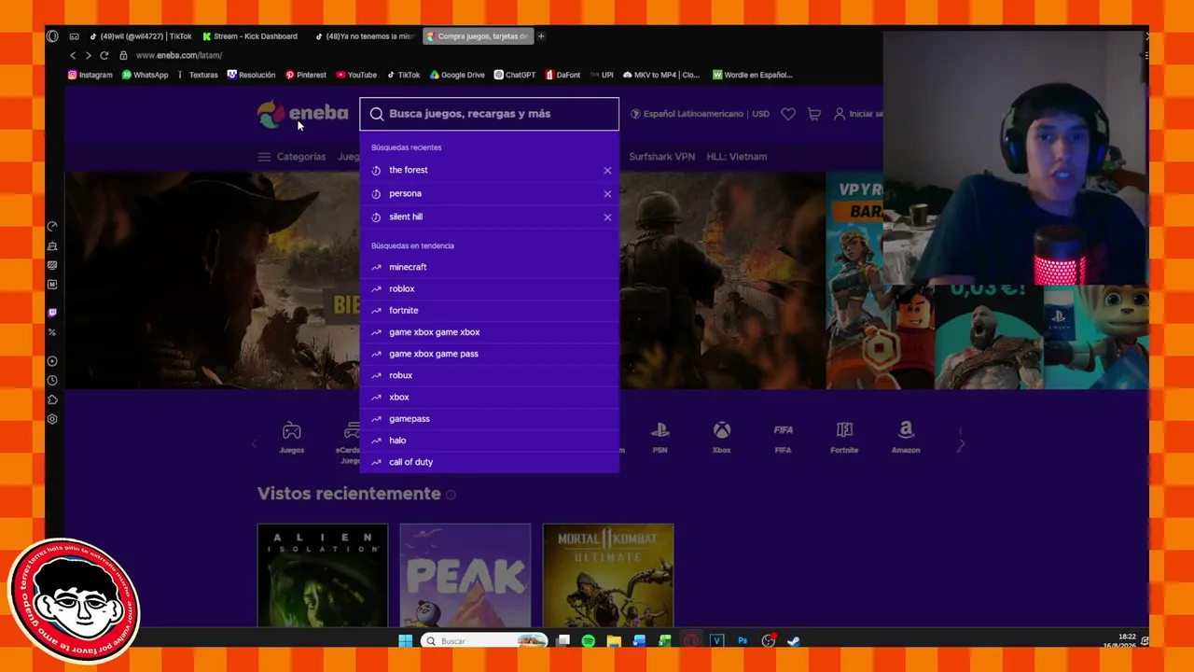The width and height of the screenshot is (1194, 672).
Task: Go back to the previous page
Action: click(73, 55)
